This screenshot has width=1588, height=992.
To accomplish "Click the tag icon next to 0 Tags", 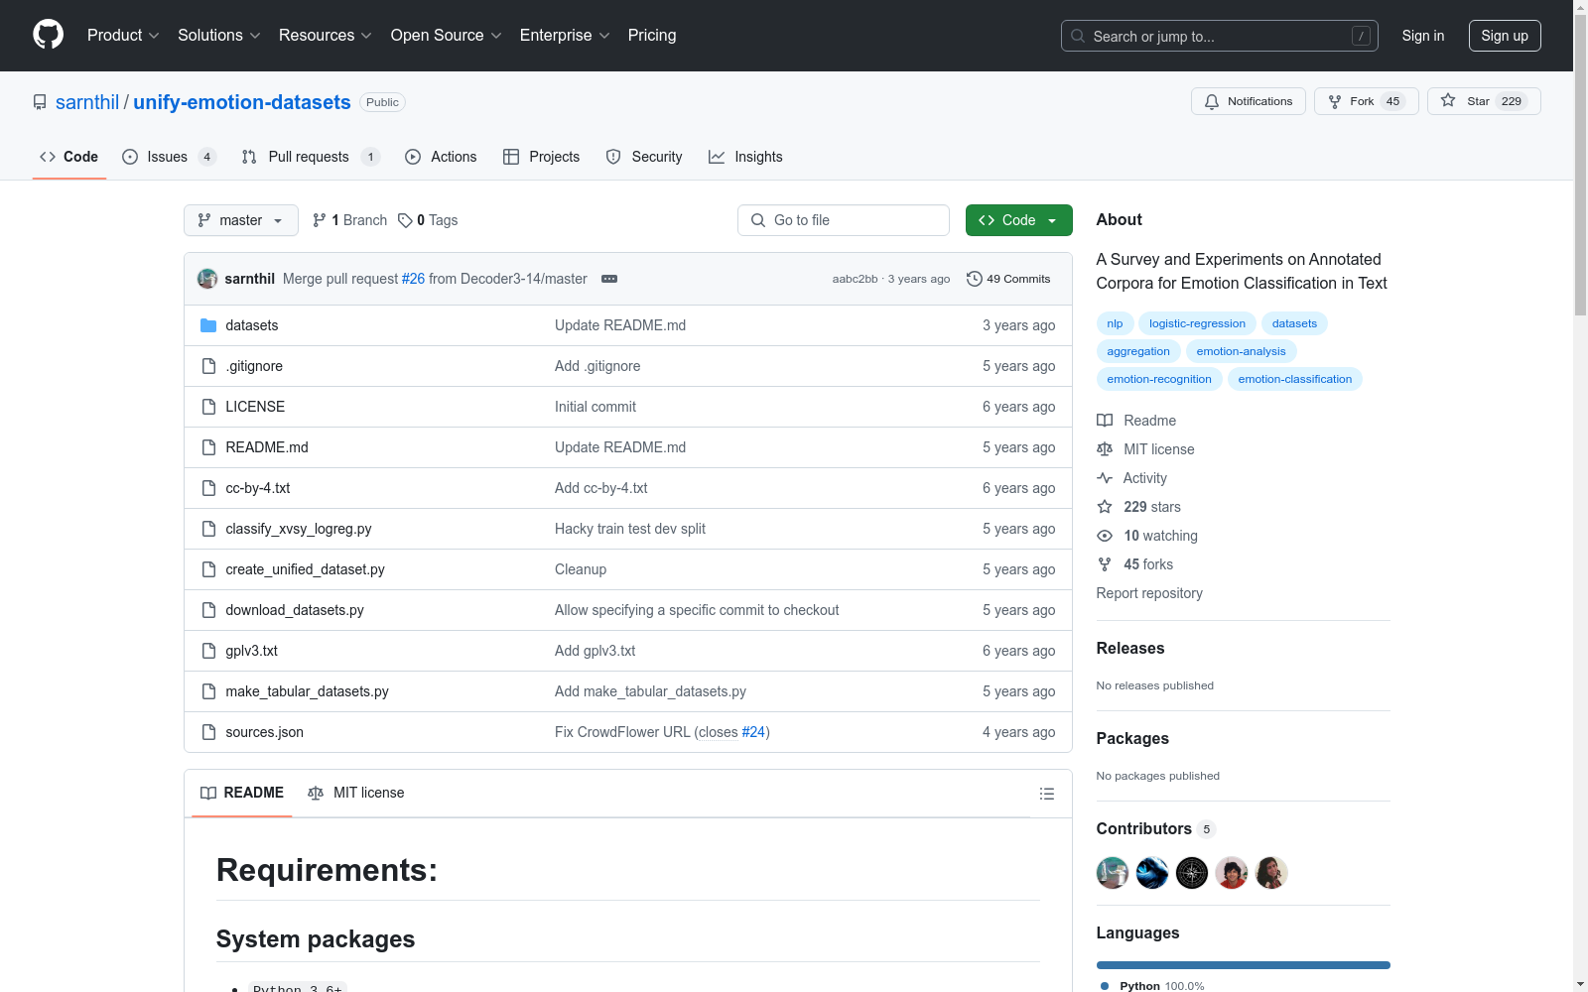I will pyautogui.click(x=405, y=220).
